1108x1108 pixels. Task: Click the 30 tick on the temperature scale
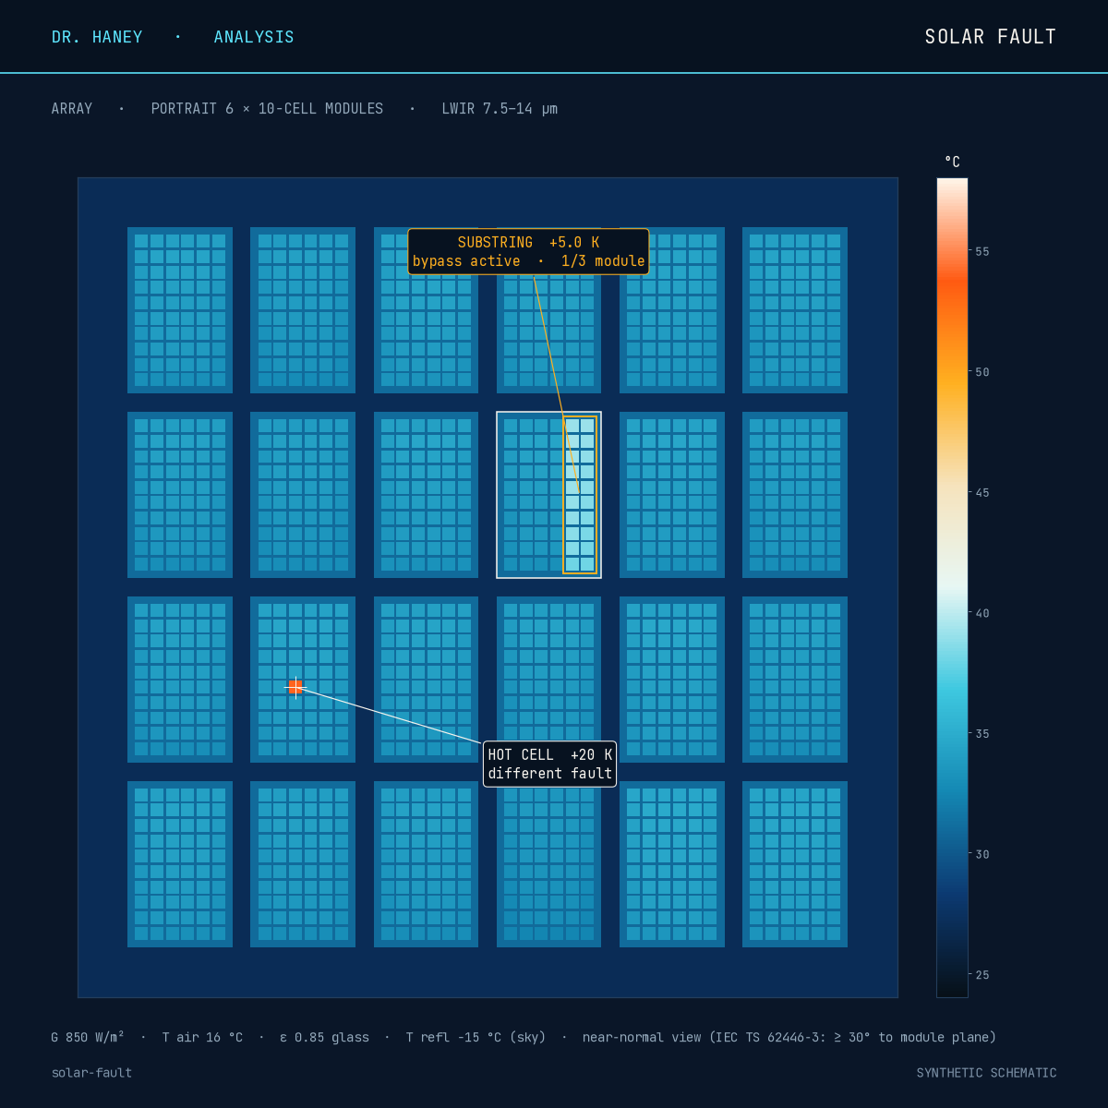(982, 855)
